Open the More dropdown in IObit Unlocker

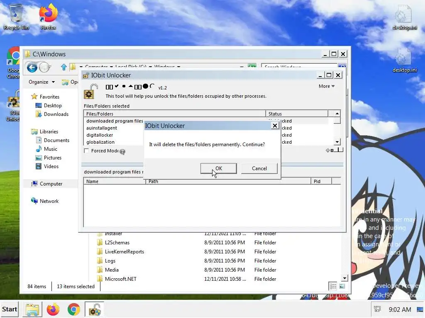tap(327, 86)
